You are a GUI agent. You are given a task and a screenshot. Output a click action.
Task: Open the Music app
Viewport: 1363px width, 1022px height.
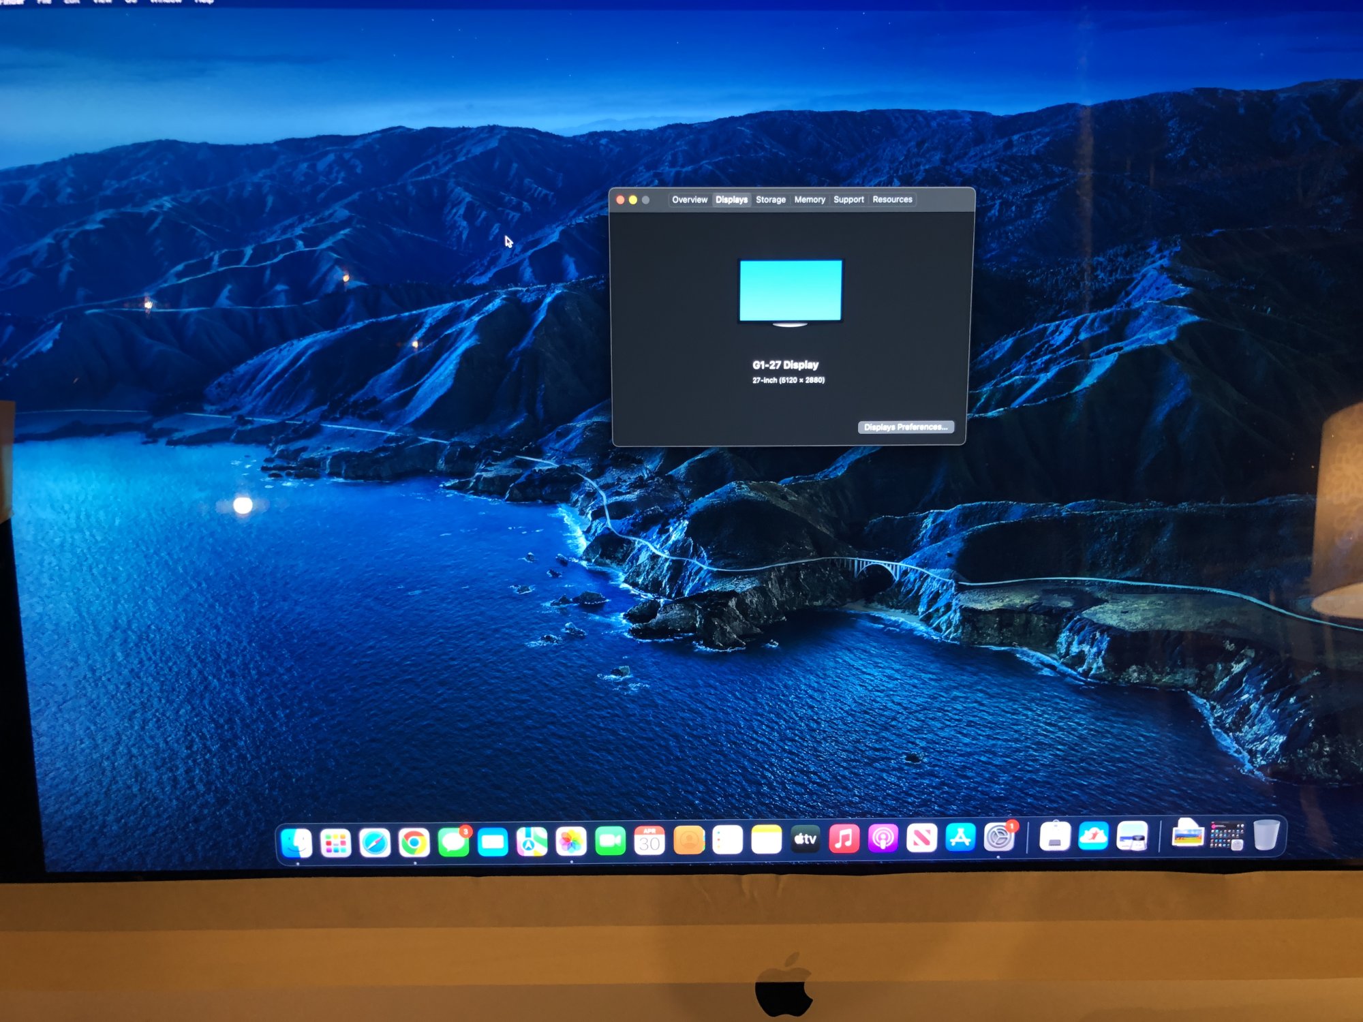[x=844, y=839]
